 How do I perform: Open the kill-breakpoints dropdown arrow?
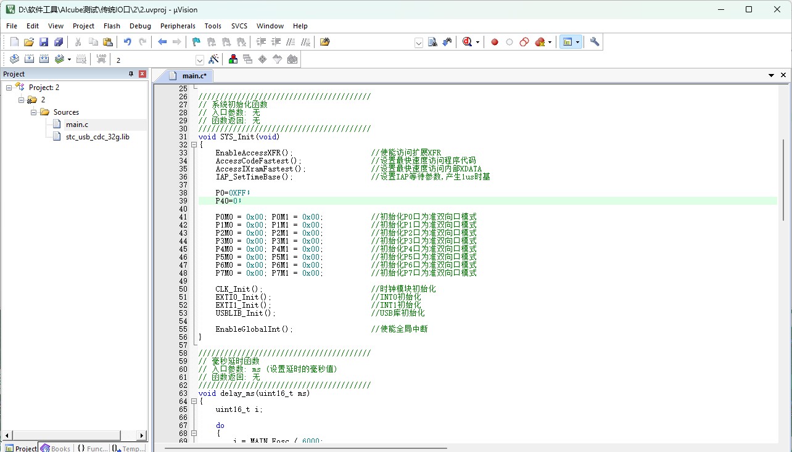(x=550, y=43)
